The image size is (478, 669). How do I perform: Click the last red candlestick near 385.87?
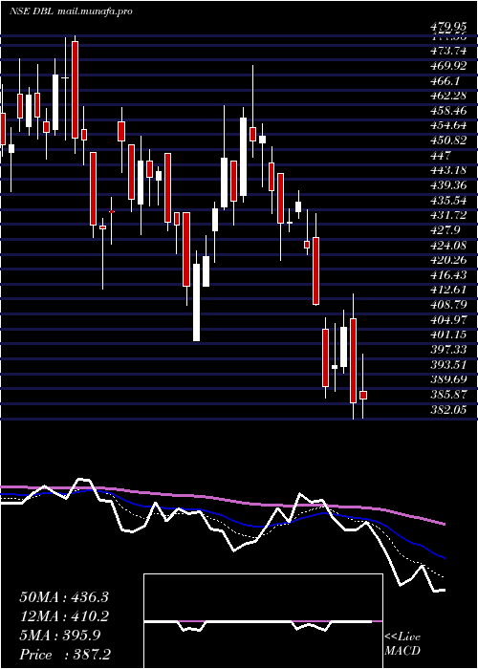363,395
